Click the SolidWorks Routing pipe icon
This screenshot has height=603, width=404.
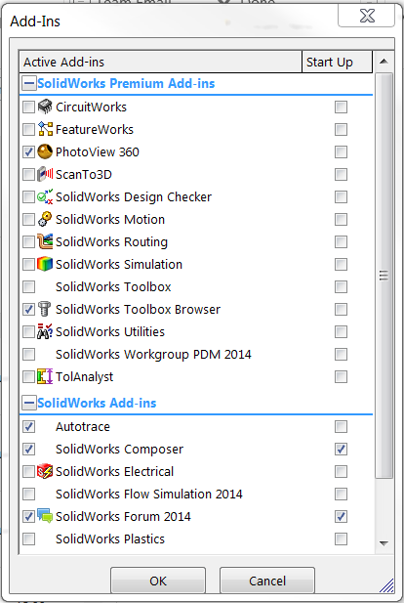(x=45, y=242)
